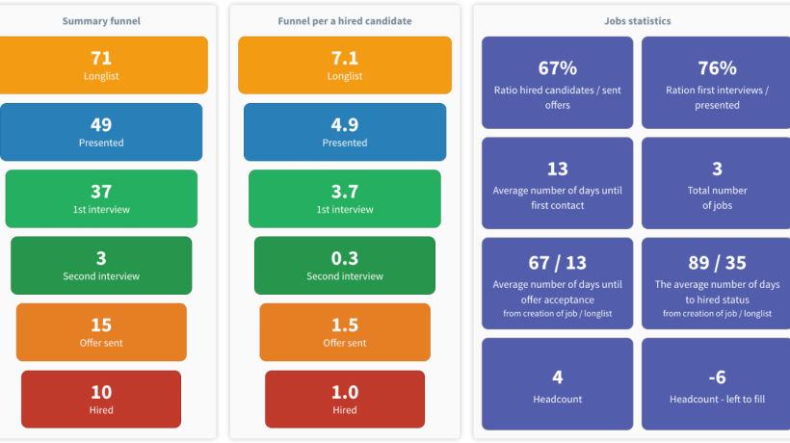This screenshot has width=790, height=443.
Task: Select the 13 days until first contact tile
Action: pos(557,183)
